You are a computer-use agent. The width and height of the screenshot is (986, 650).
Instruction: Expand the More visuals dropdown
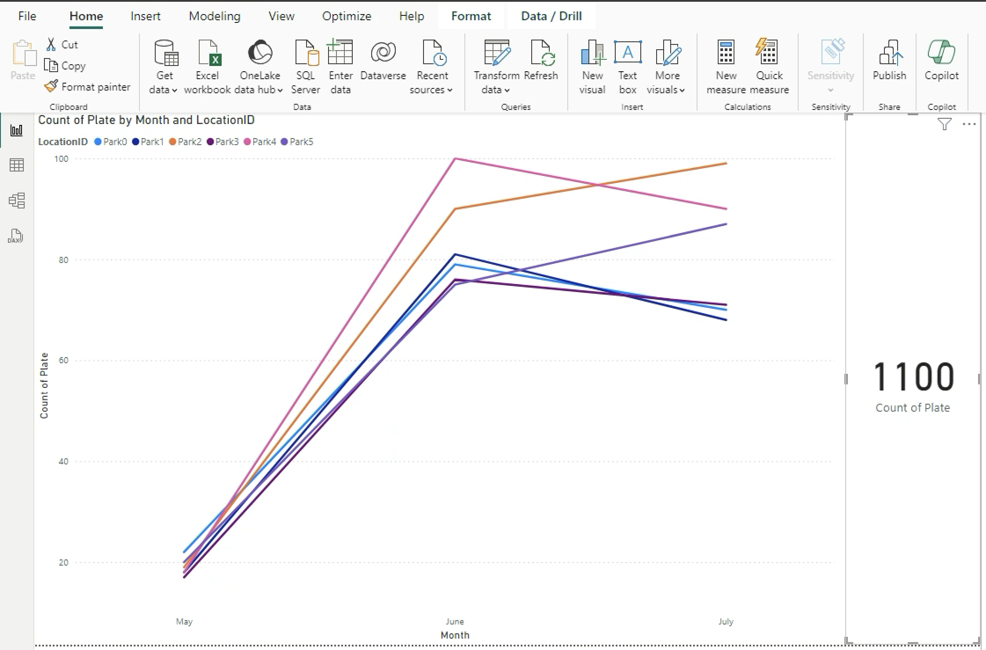[x=666, y=90]
